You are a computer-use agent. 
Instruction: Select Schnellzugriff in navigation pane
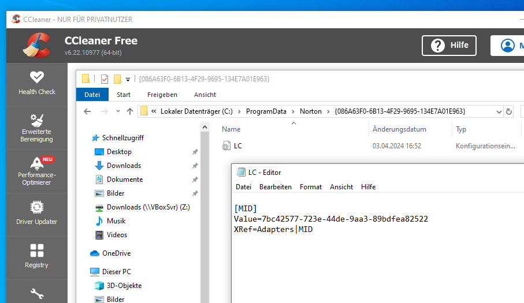(x=122, y=138)
